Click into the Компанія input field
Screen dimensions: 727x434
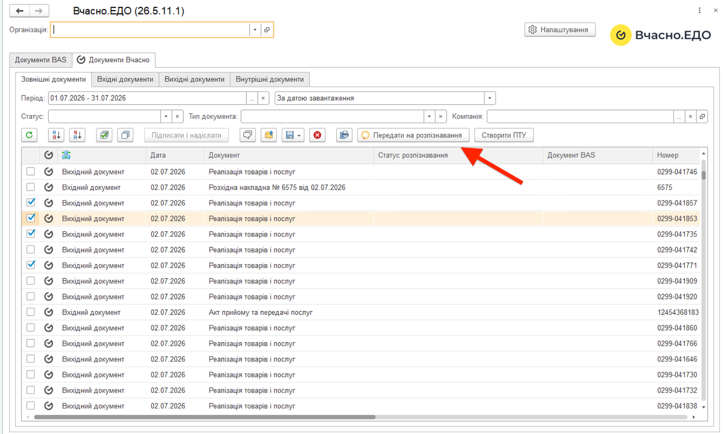(x=580, y=116)
